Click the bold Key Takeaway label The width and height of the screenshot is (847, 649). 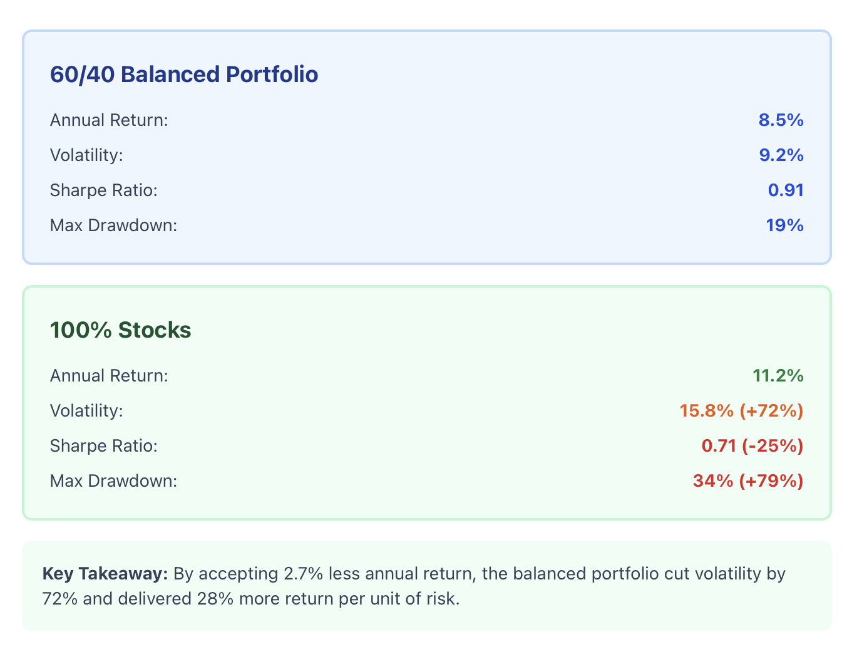click(105, 574)
